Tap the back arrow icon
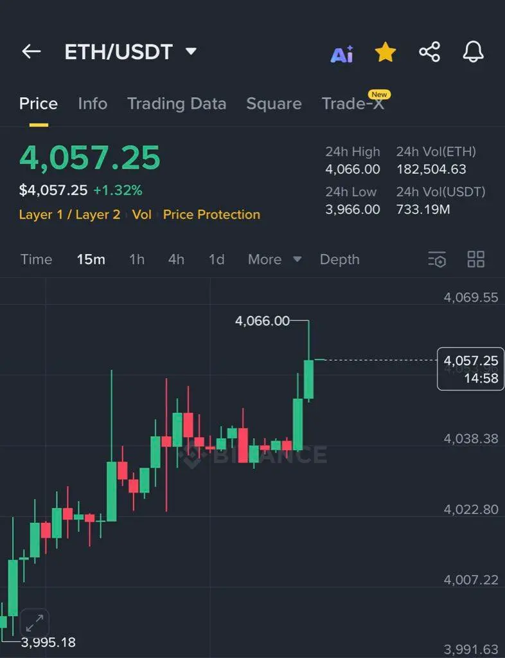The image size is (505, 658). click(x=31, y=51)
